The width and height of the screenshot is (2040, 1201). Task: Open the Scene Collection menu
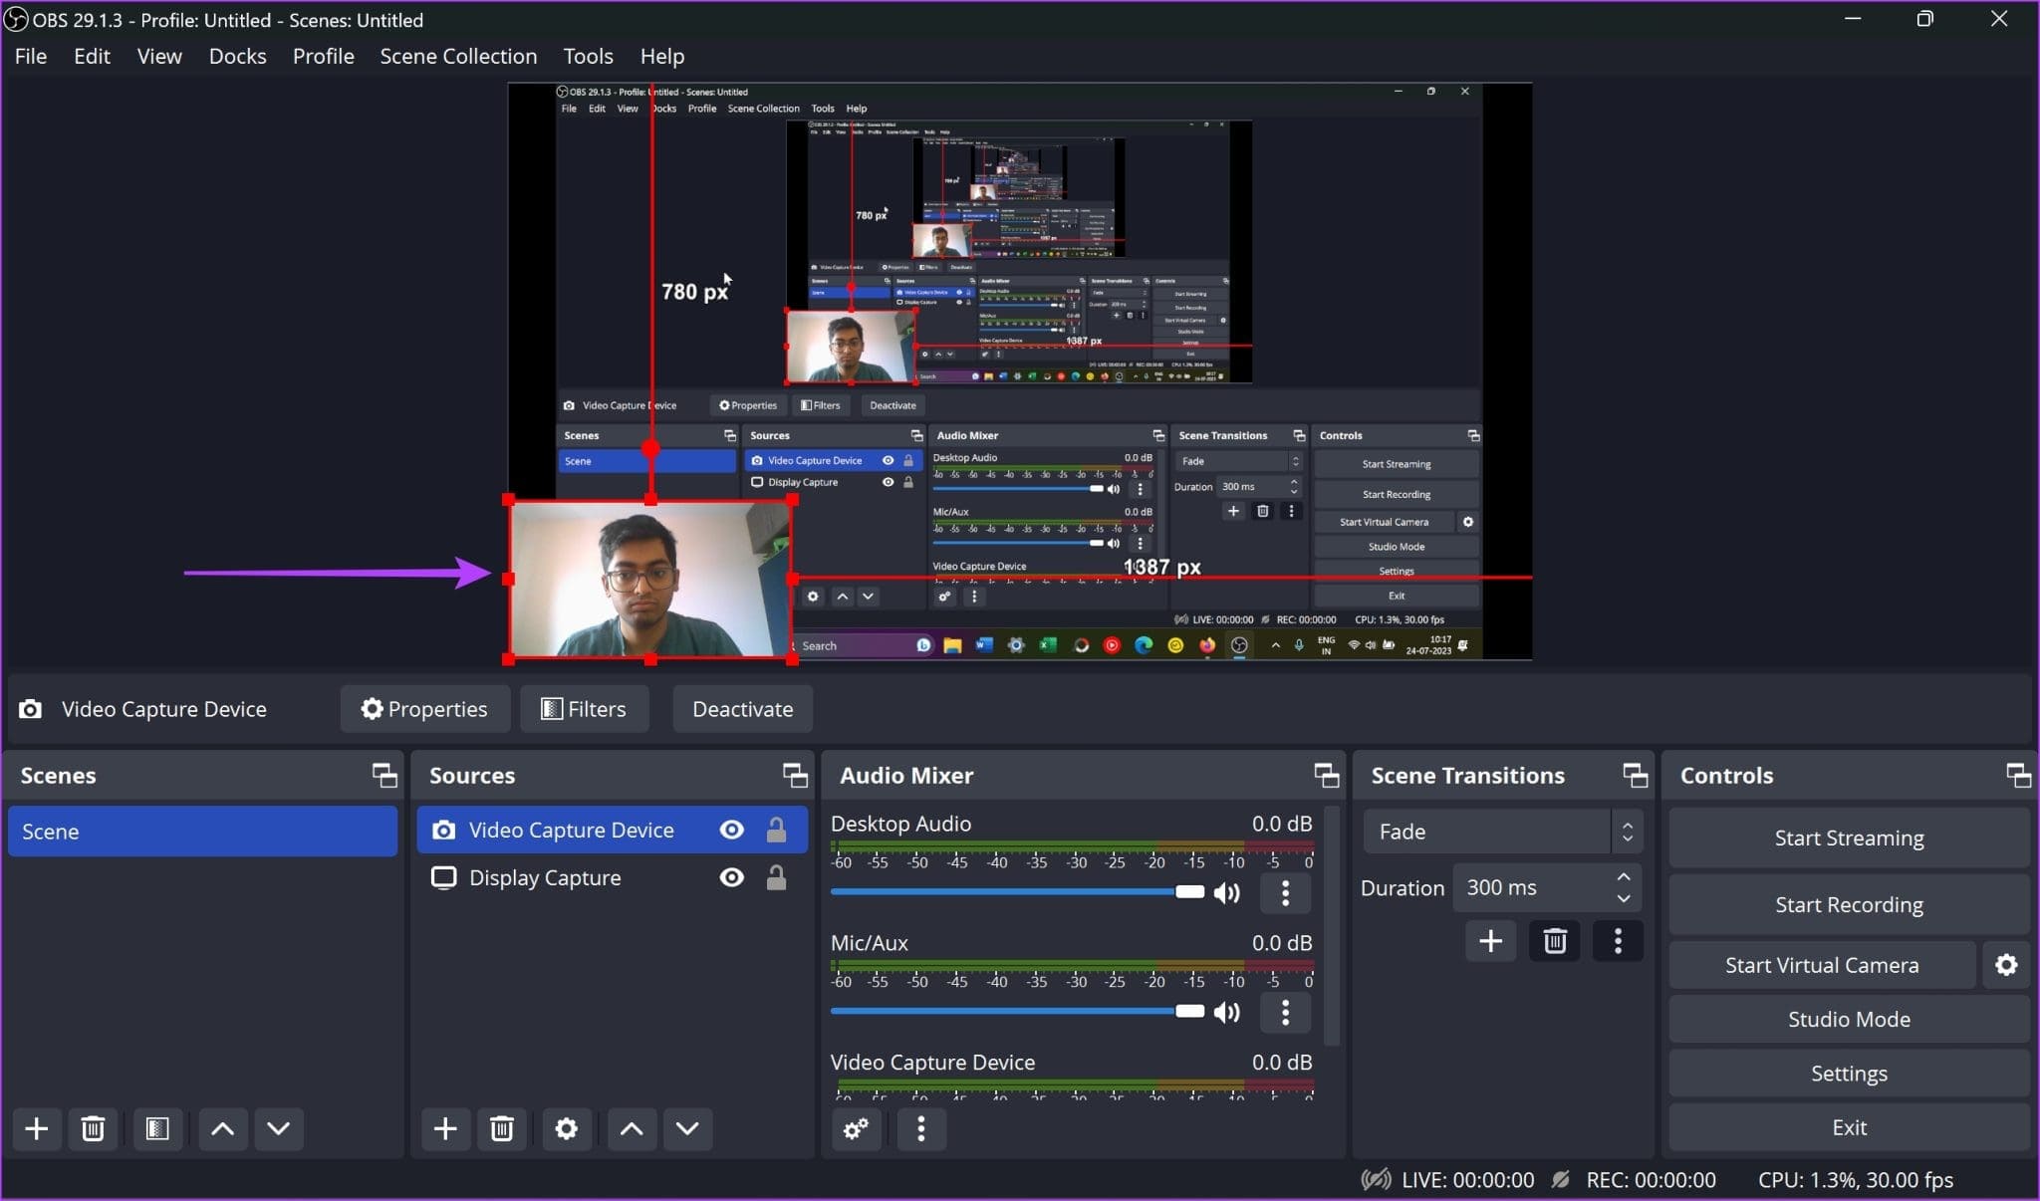click(x=457, y=55)
